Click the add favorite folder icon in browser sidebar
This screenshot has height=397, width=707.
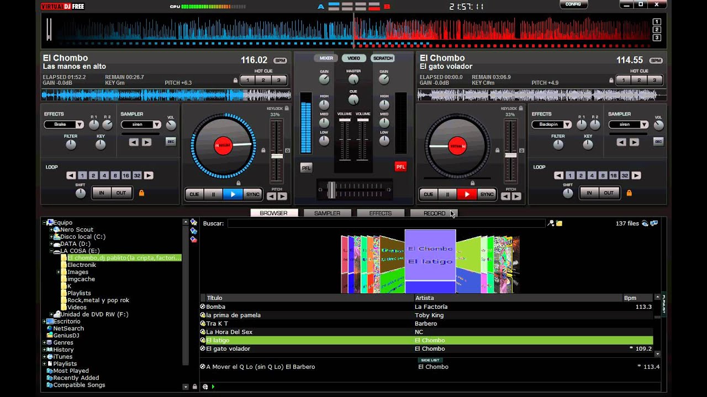point(193,222)
